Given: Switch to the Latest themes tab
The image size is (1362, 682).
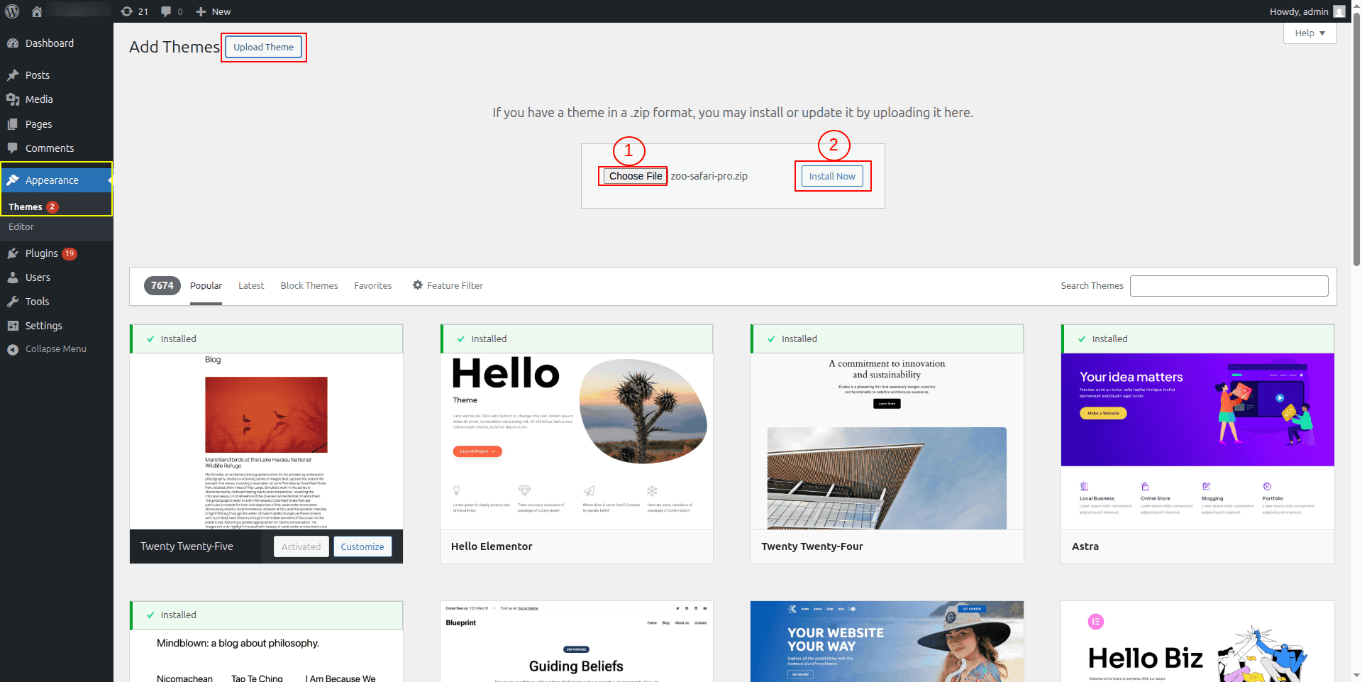Looking at the screenshot, I should point(251,285).
